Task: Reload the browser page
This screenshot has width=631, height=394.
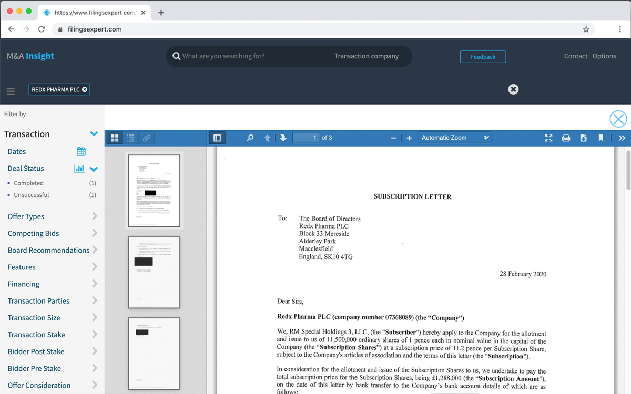Action: tap(42, 29)
